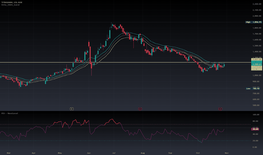Click the 1,000.00 price axis label
The image size is (263, 155).
257,76
